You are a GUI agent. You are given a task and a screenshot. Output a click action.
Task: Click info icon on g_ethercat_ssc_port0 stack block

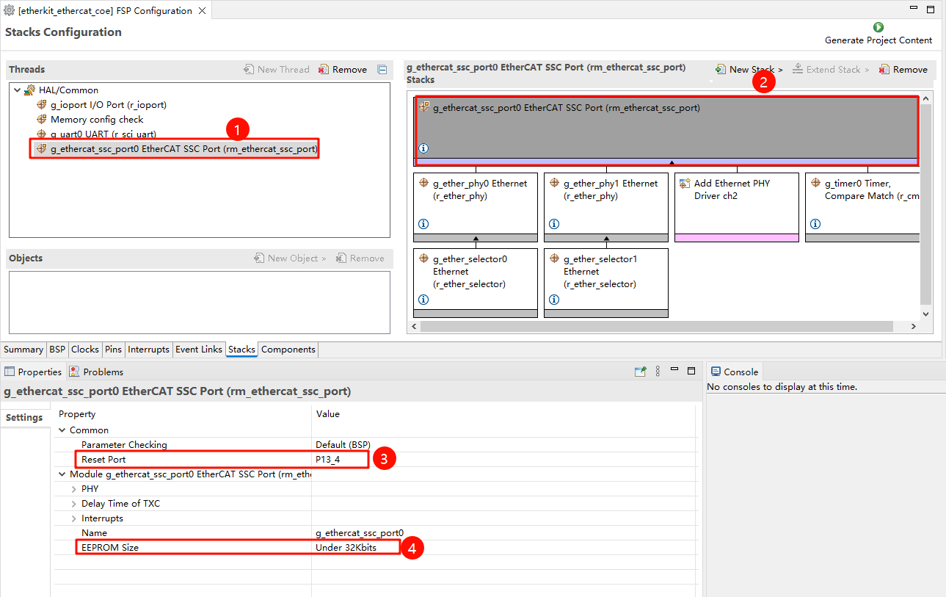pyautogui.click(x=423, y=148)
